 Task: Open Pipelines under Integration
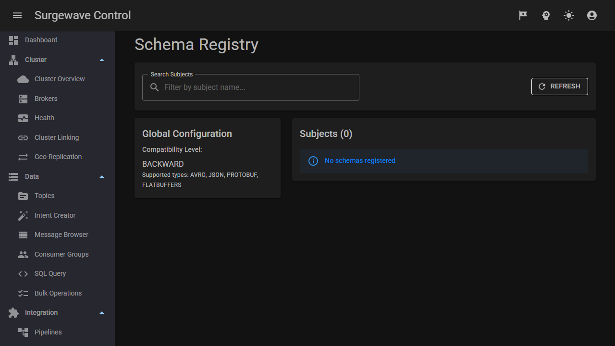tap(58, 332)
